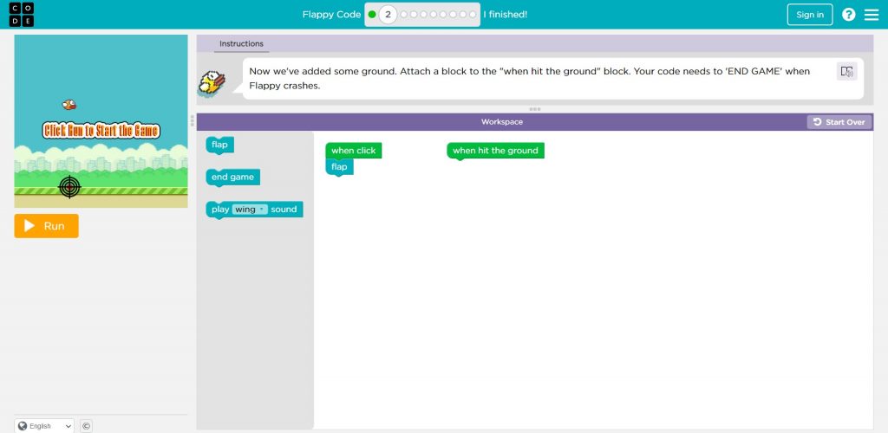This screenshot has width=888, height=433.
Task: Select the 'flap' block in toolbox
Action: click(x=219, y=145)
